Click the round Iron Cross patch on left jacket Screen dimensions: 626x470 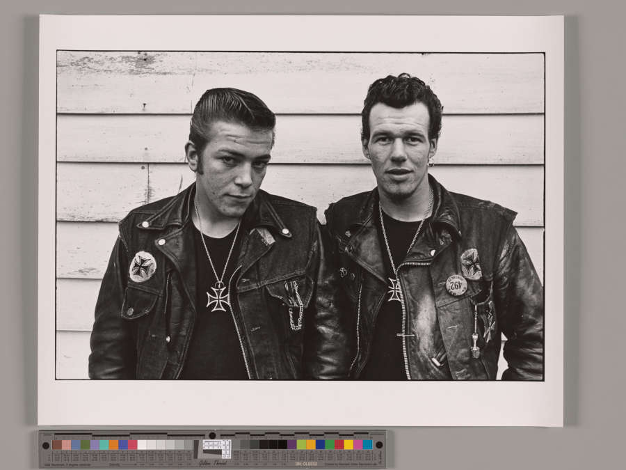143,267
